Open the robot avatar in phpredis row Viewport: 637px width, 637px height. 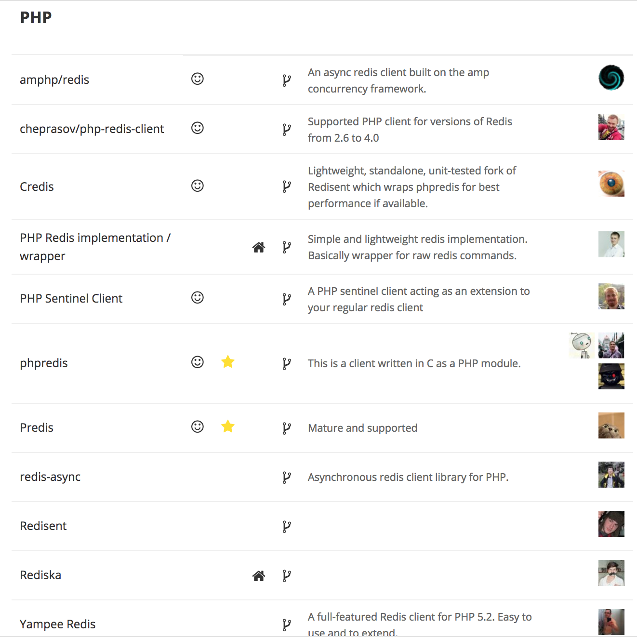tap(582, 345)
